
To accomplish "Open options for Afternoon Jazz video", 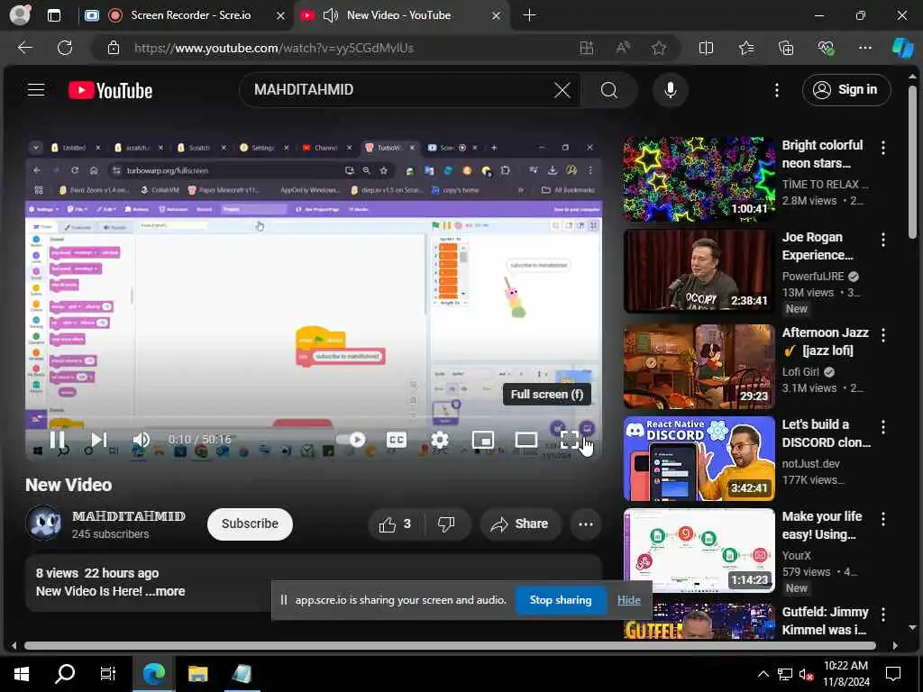I will pos(883,335).
